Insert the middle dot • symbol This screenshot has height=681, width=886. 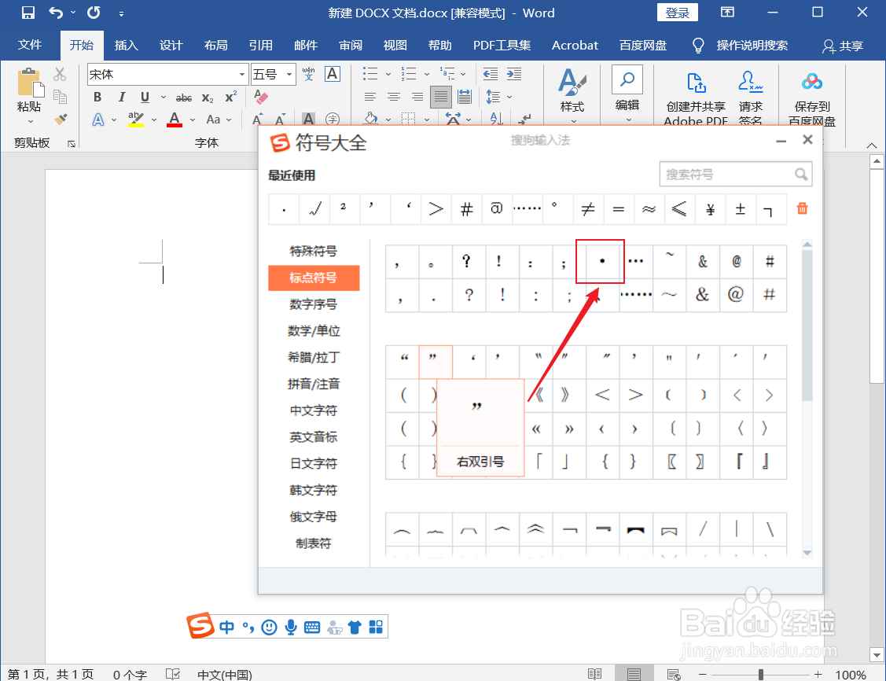pyautogui.click(x=602, y=261)
